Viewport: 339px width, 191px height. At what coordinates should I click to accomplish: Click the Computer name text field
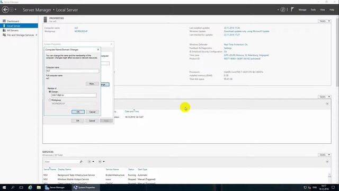73,71
